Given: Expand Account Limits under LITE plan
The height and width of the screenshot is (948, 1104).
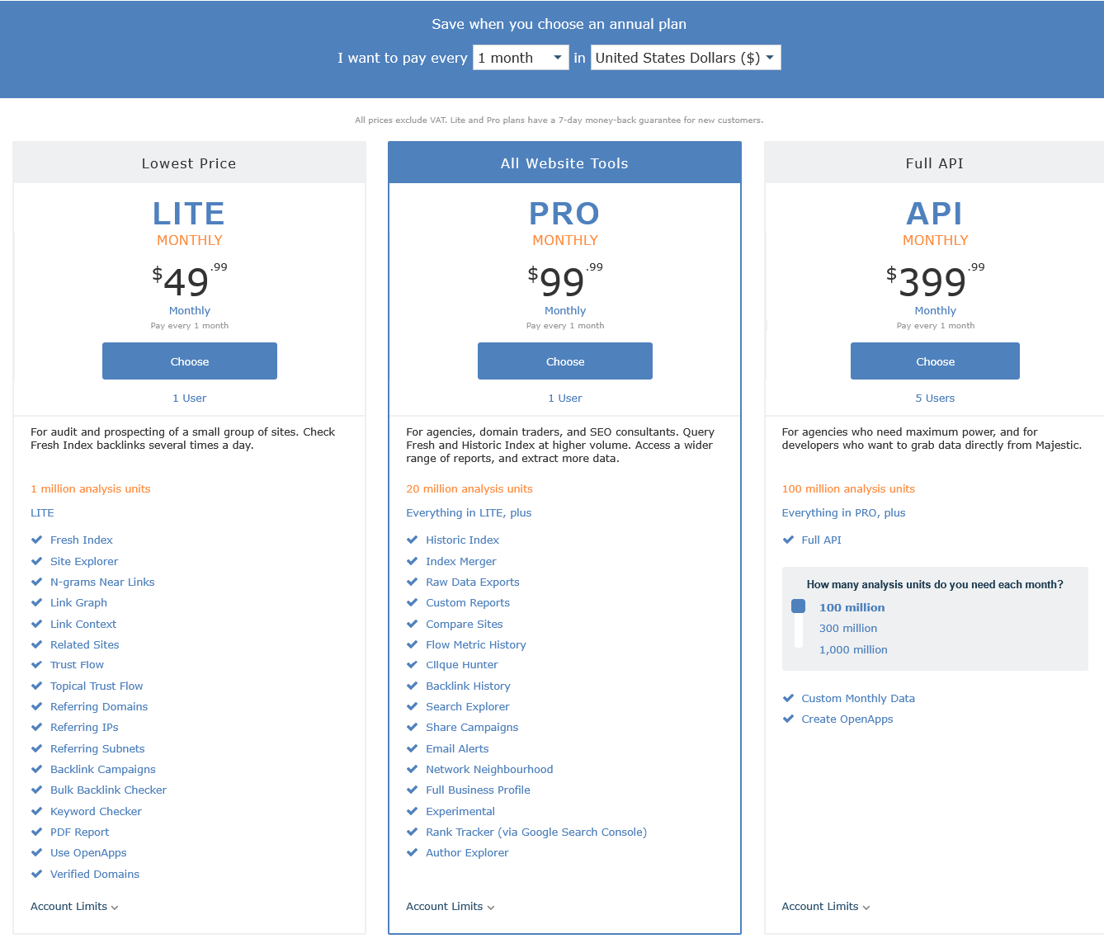Looking at the screenshot, I should (74, 906).
